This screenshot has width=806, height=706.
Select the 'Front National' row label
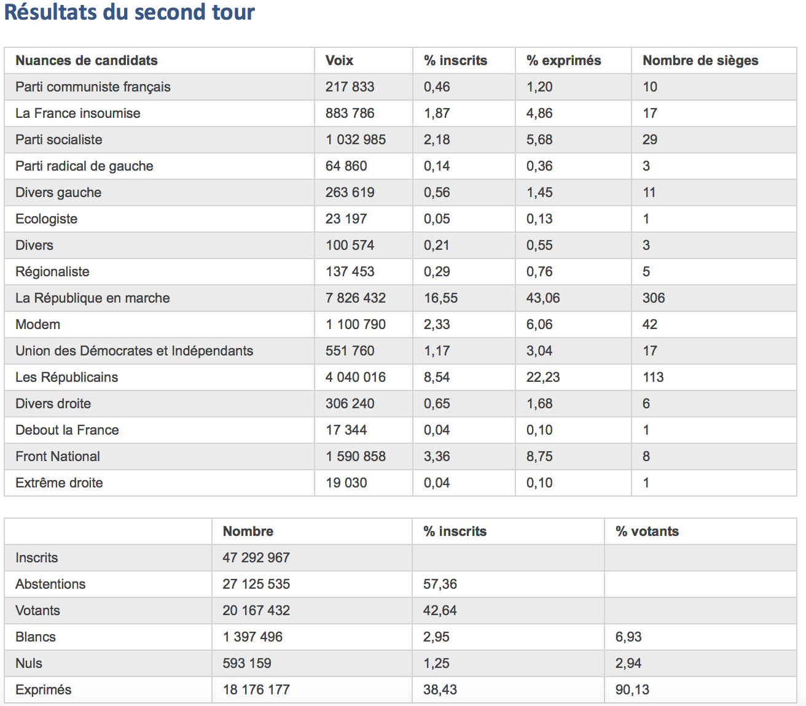57,457
